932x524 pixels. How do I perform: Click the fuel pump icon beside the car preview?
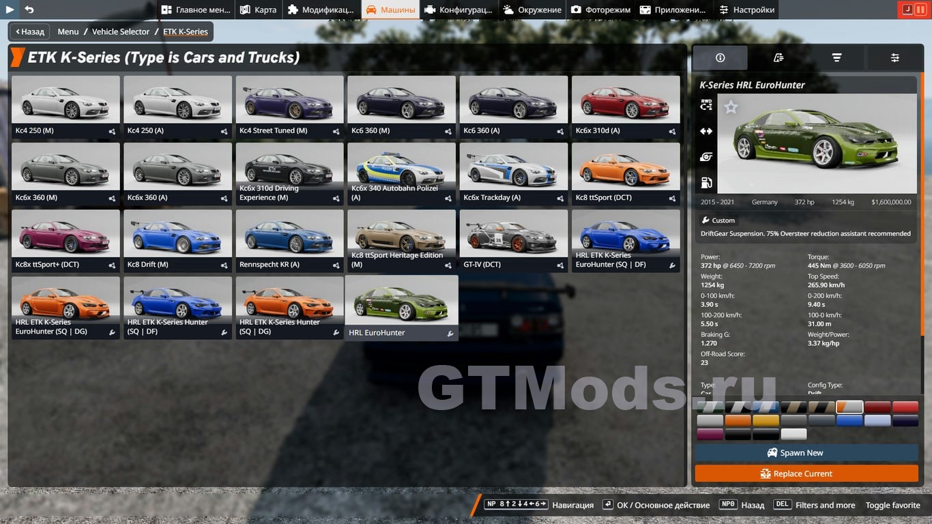706,183
